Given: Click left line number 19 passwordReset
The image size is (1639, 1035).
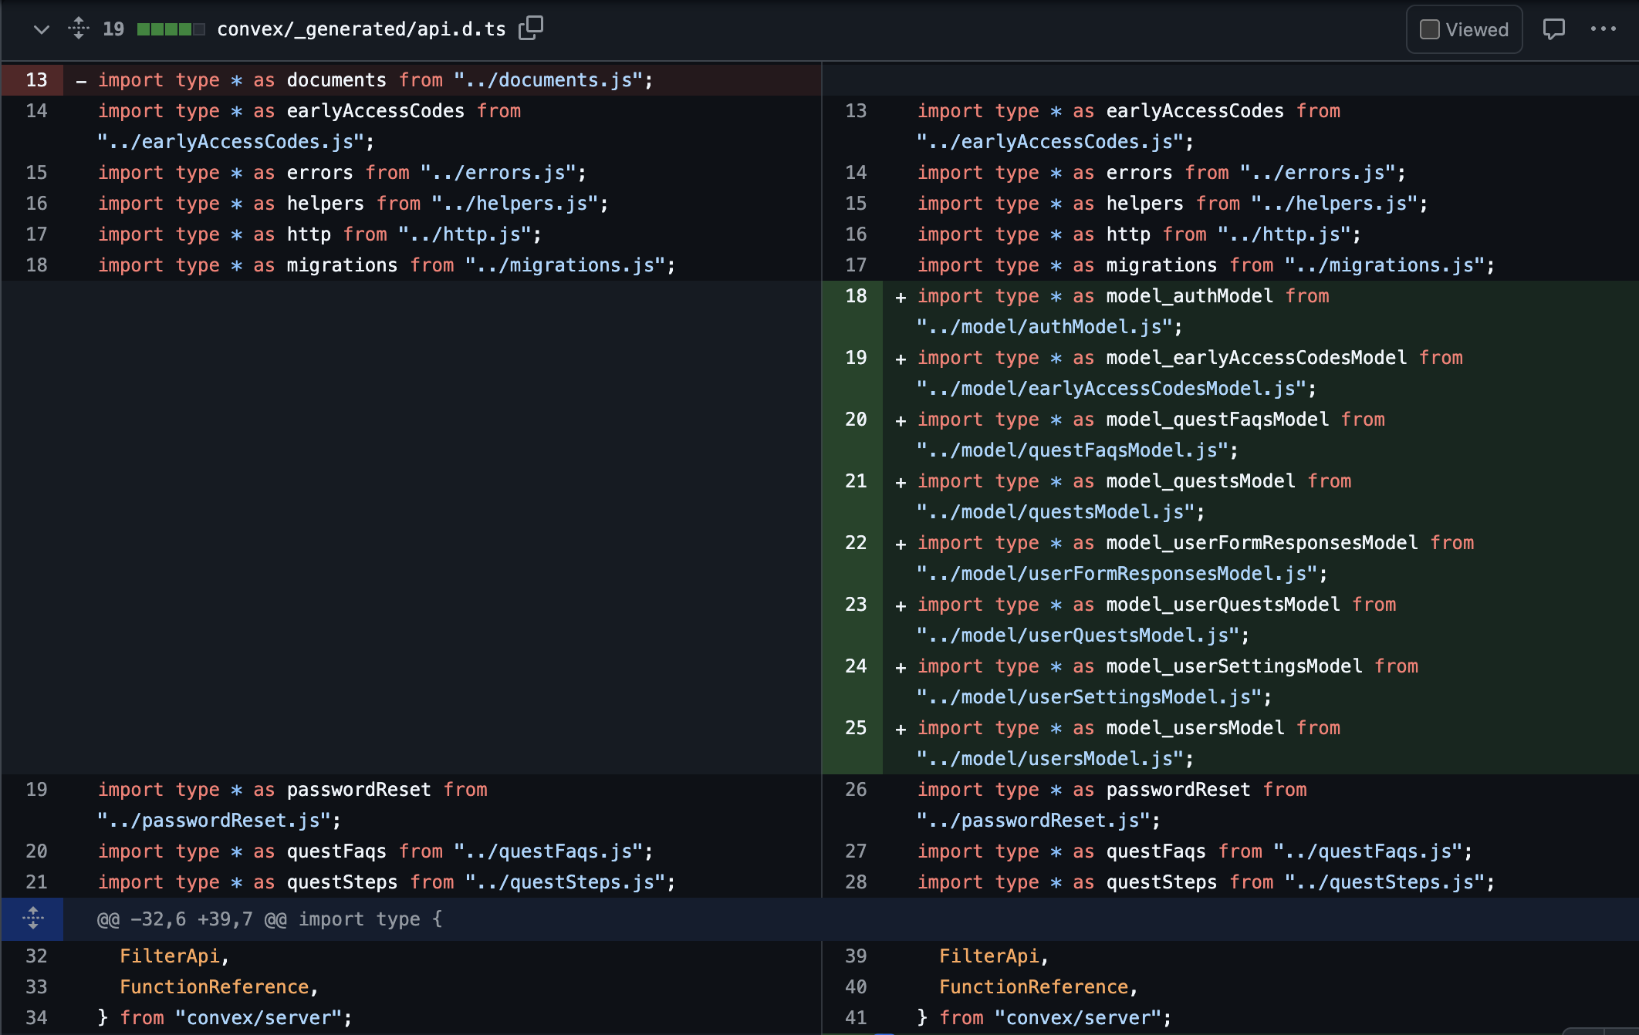Looking at the screenshot, I should 36,790.
